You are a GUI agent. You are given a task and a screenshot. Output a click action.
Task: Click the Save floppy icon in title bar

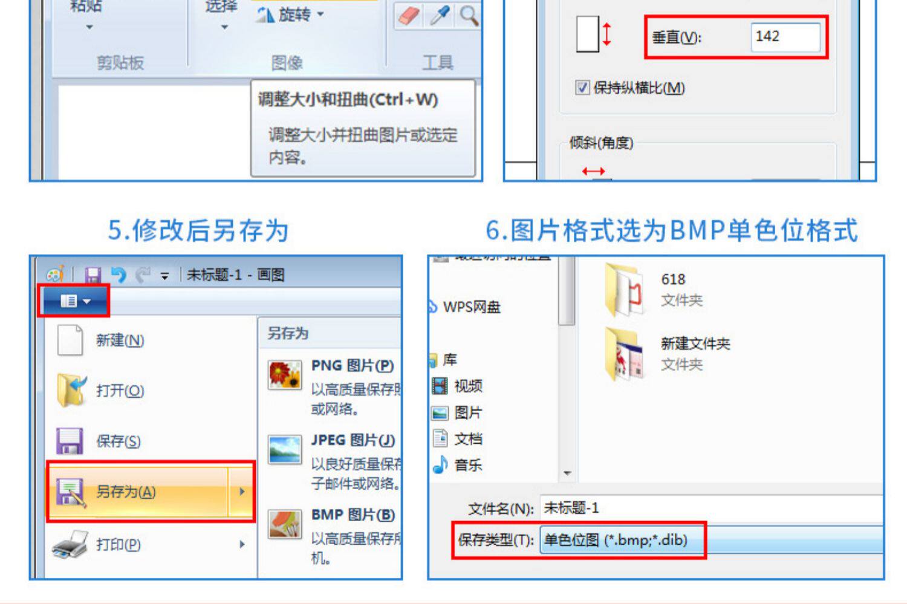(93, 275)
